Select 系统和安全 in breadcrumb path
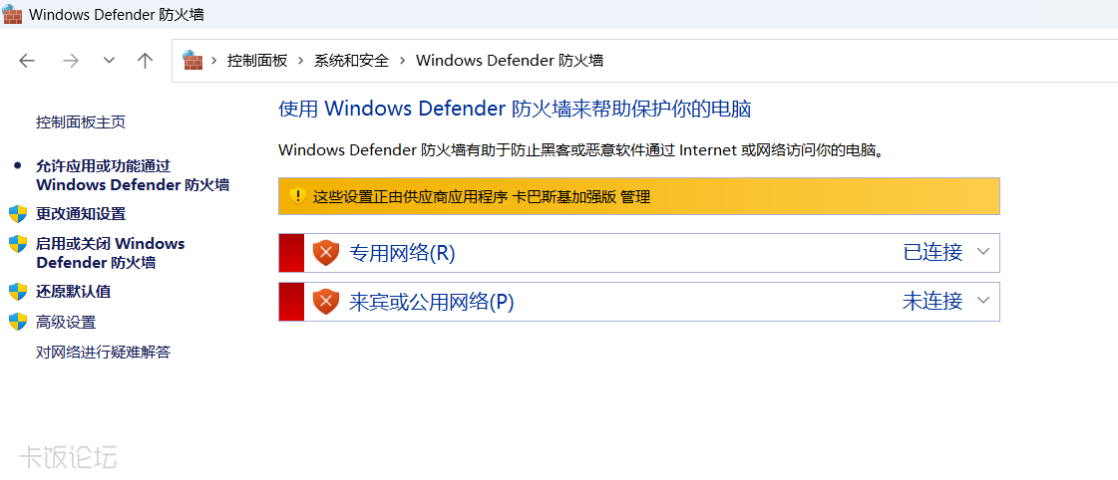The image size is (1118, 480). click(x=351, y=61)
